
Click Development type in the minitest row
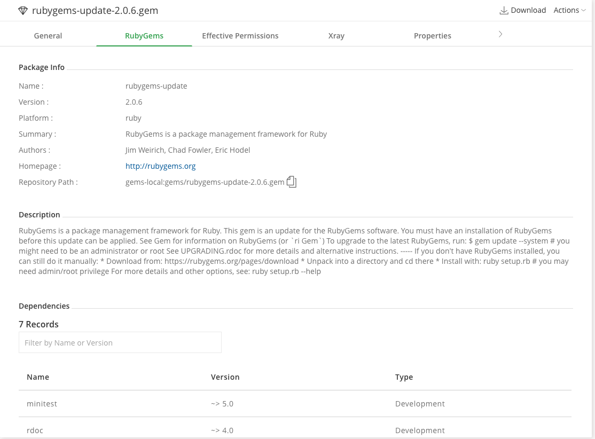tap(420, 404)
